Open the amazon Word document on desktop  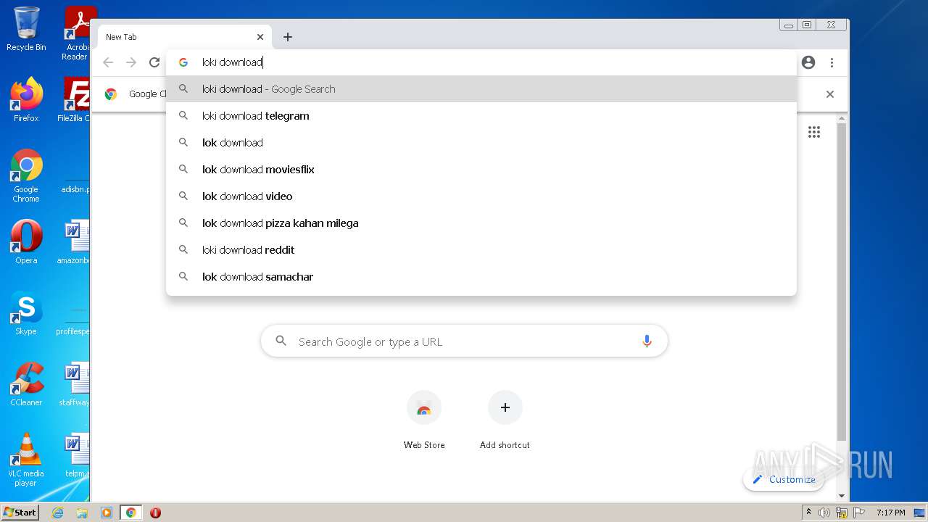74,241
